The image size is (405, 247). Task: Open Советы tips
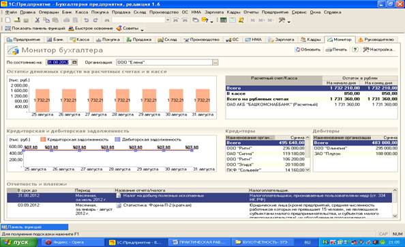127,29
